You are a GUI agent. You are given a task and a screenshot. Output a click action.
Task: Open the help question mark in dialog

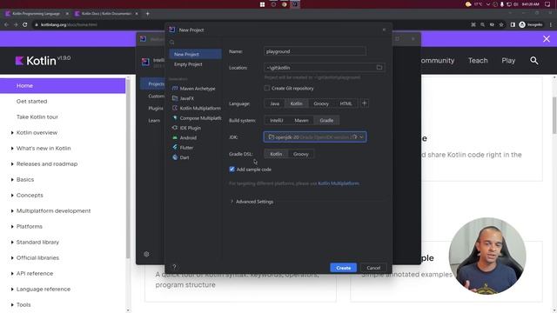pyautogui.click(x=174, y=267)
